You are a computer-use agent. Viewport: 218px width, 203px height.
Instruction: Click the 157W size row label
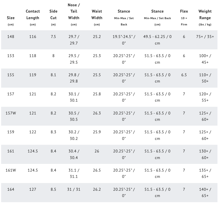click(11, 113)
